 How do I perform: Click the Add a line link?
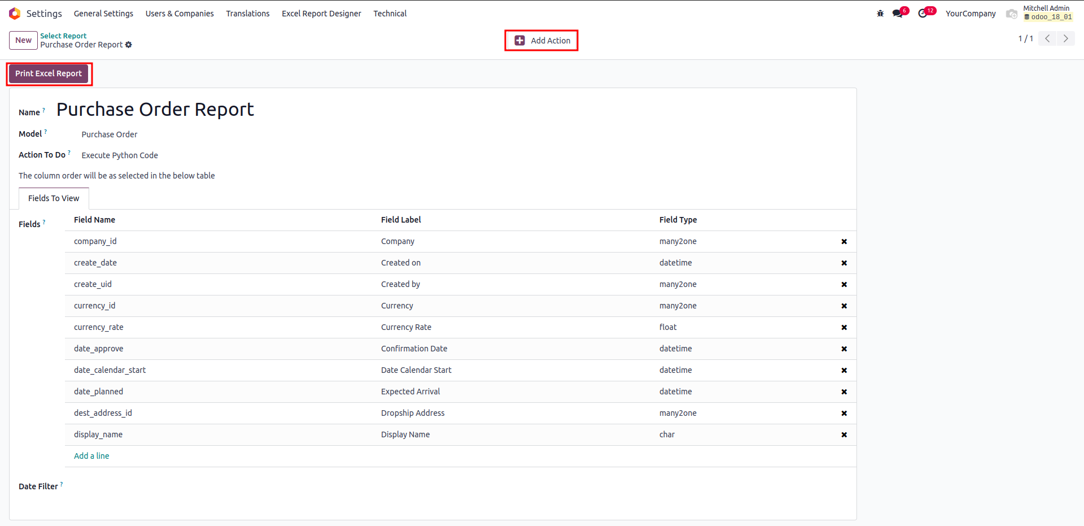pos(91,456)
